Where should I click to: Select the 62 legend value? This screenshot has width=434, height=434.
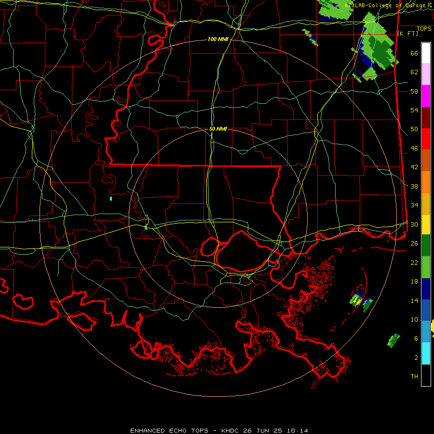tap(414, 72)
